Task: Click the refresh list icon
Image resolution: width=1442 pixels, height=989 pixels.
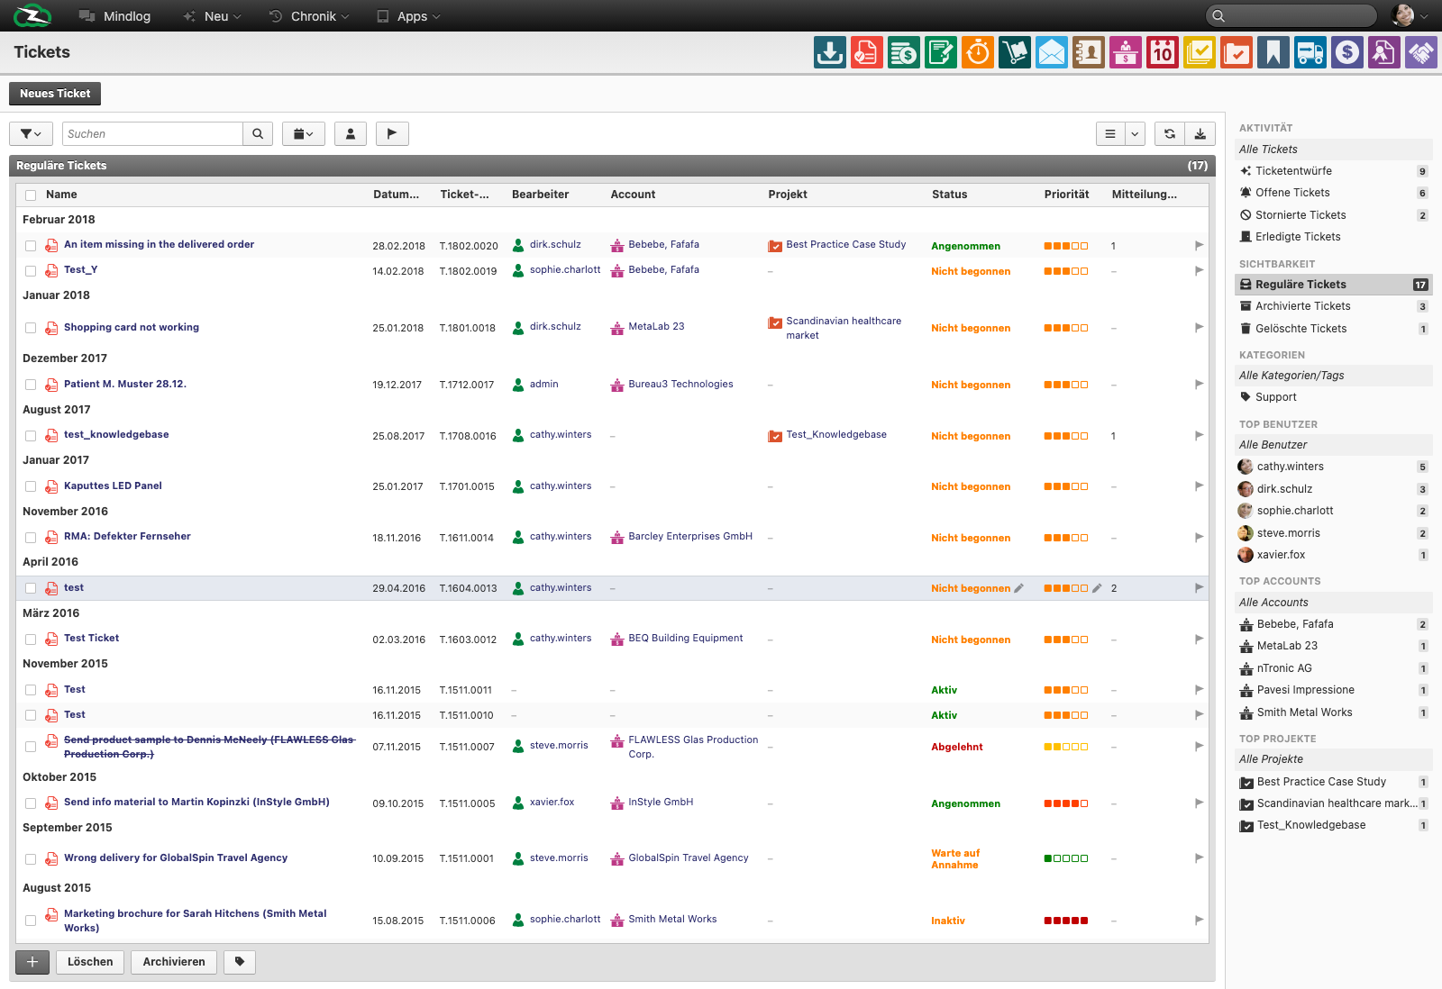Action: 1170,134
